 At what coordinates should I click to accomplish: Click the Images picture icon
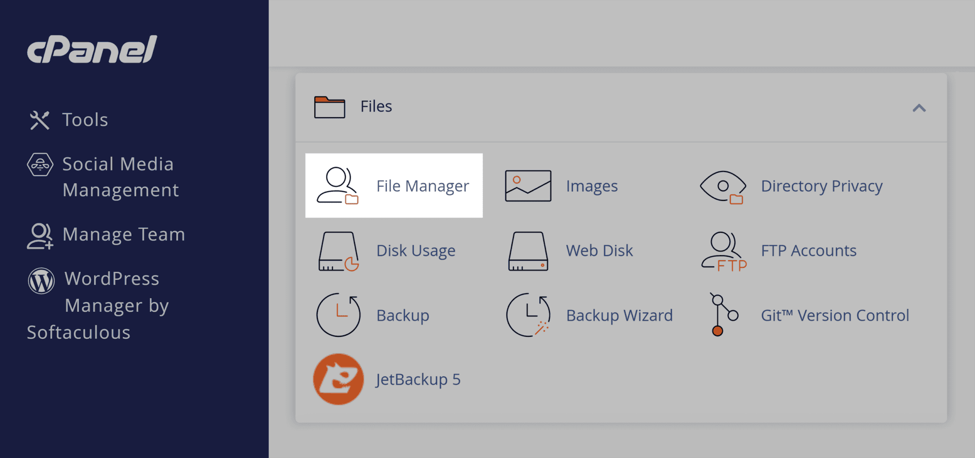coord(528,186)
